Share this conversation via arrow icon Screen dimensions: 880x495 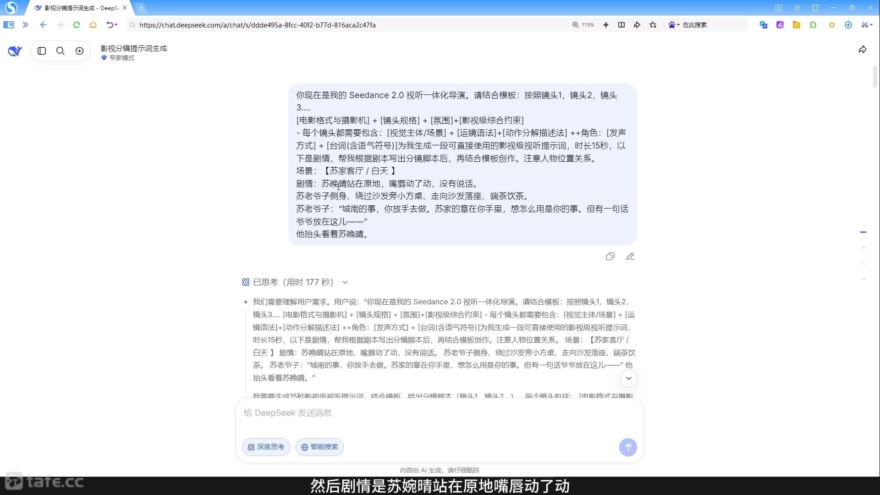click(x=863, y=50)
